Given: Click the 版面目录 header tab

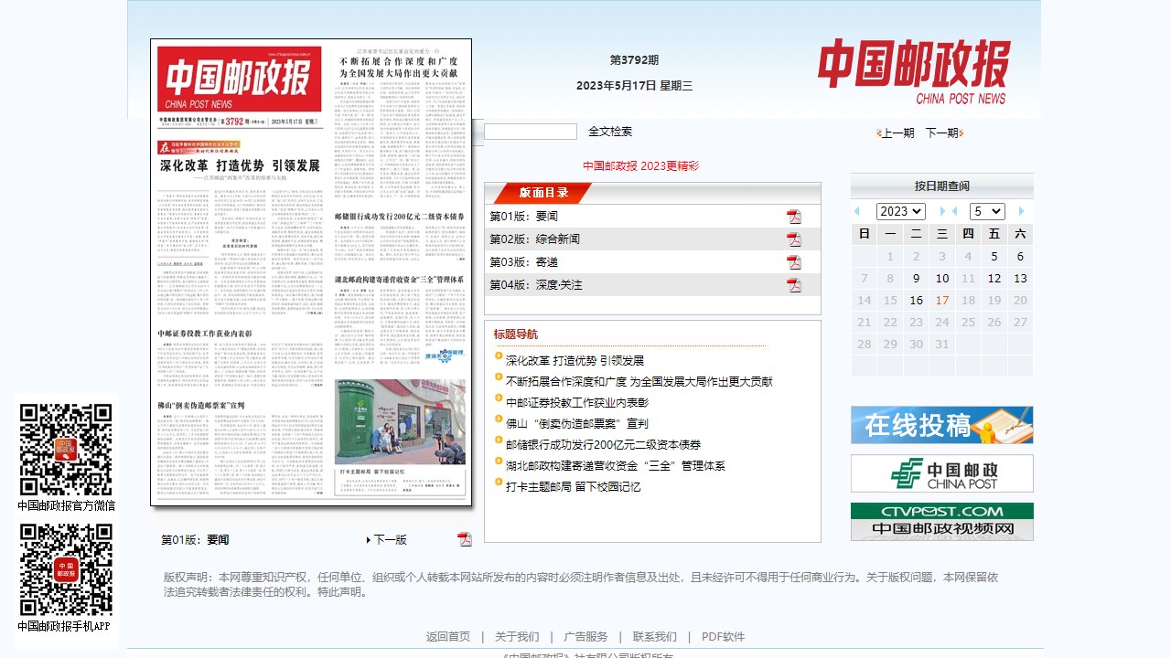Looking at the screenshot, I should click(543, 193).
